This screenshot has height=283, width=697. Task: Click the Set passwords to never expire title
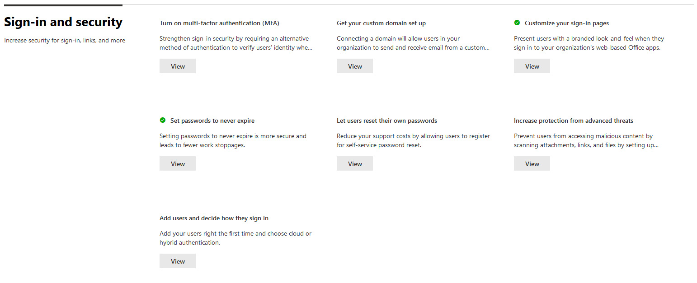pos(212,121)
